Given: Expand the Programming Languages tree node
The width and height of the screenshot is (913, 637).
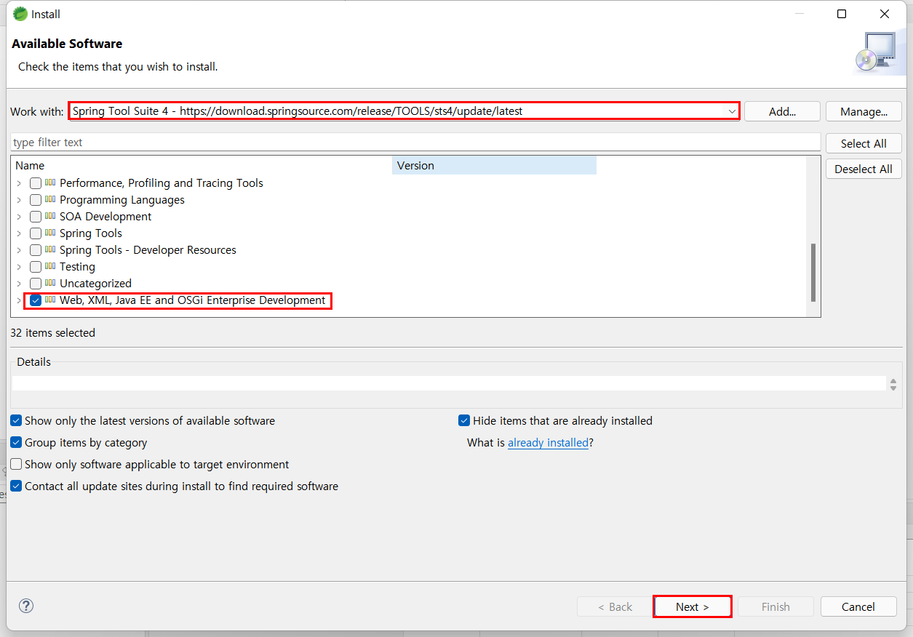Looking at the screenshot, I should (x=19, y=200).
